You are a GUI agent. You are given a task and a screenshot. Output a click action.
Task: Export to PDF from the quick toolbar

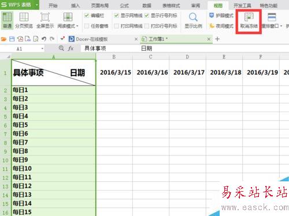coord(20,39)
